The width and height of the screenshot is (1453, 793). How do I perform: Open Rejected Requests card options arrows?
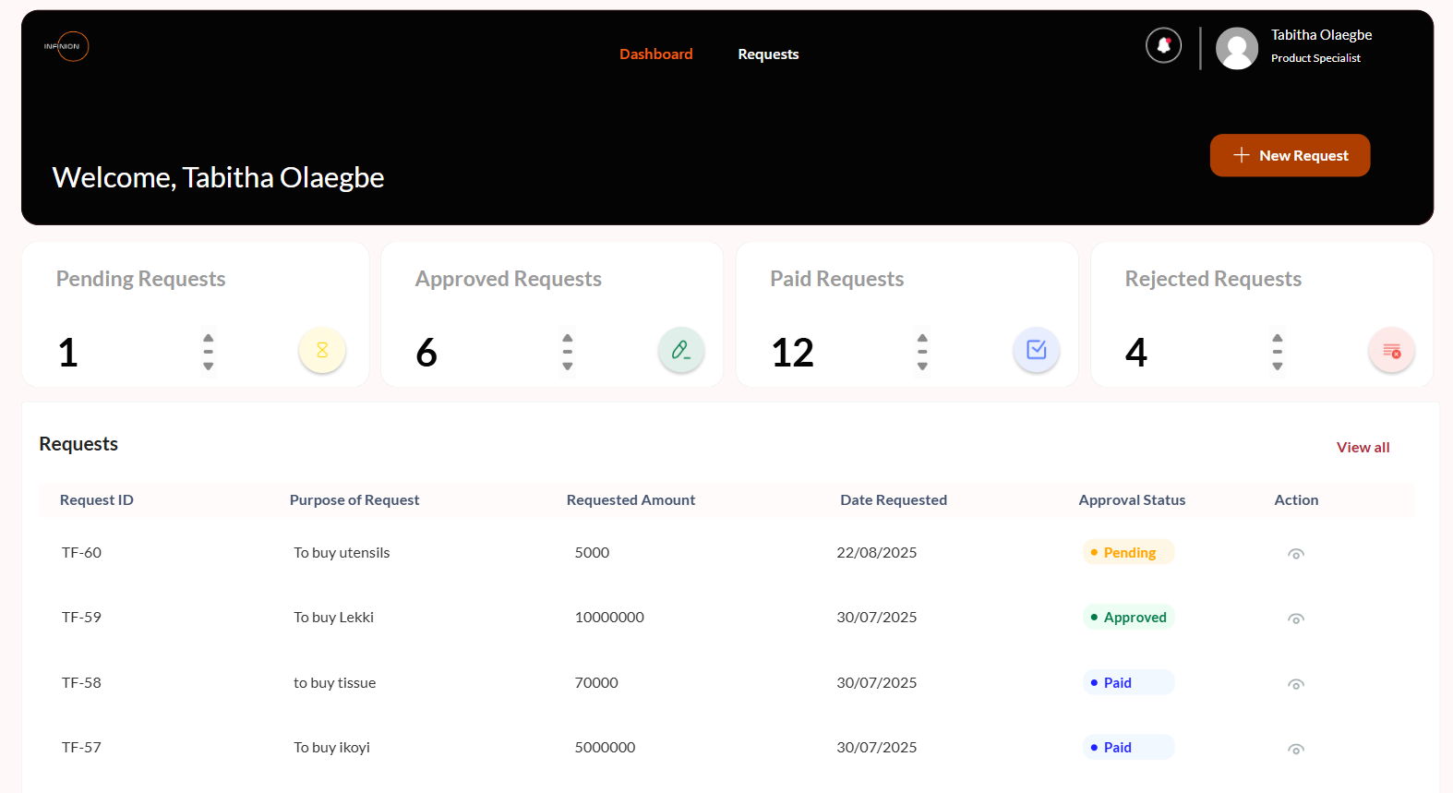coord(1278,352)
